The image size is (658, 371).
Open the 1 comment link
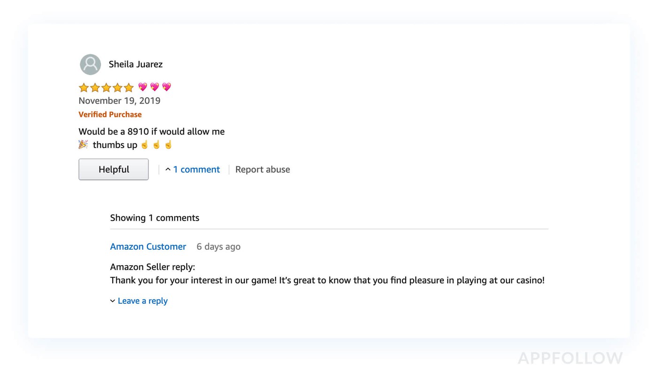[196, 170]
